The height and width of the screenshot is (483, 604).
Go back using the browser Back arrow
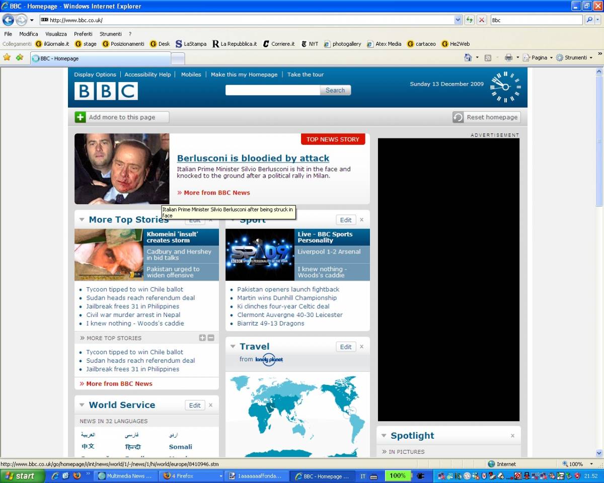tap(8, 20)
